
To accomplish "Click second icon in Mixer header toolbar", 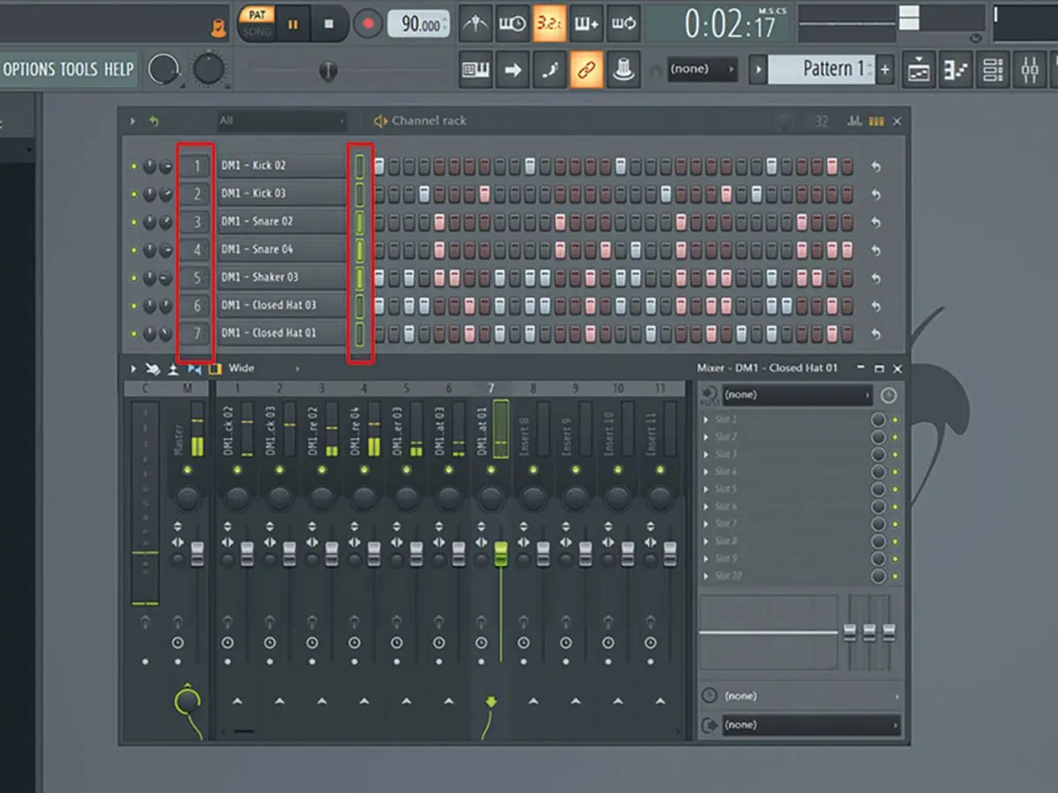I will coord(153,368).
